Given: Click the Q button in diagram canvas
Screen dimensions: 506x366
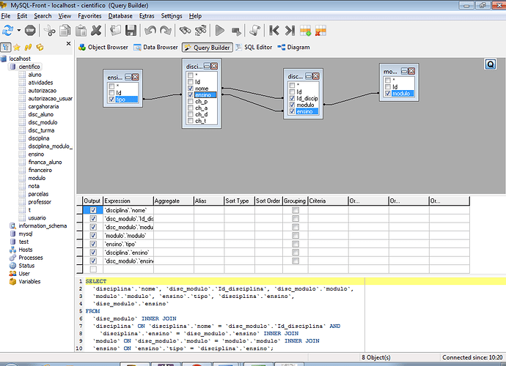Looking at the screenshot, I should pos(490,64).
